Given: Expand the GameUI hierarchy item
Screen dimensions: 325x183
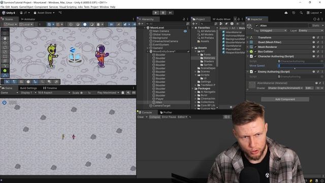Looking at the screenshot, I should [x=148, y=48].
